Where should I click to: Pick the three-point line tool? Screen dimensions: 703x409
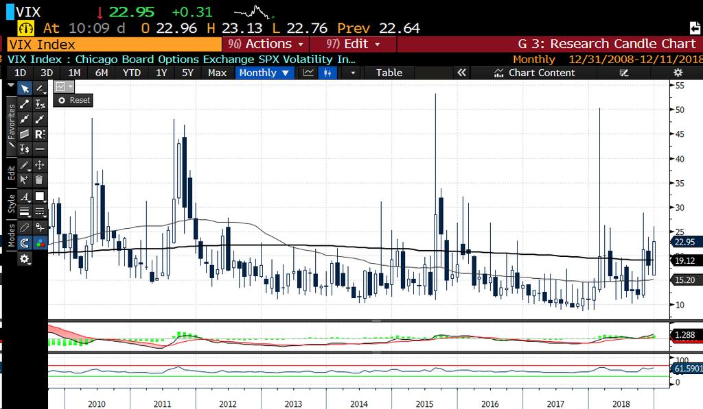coord(25,119)
